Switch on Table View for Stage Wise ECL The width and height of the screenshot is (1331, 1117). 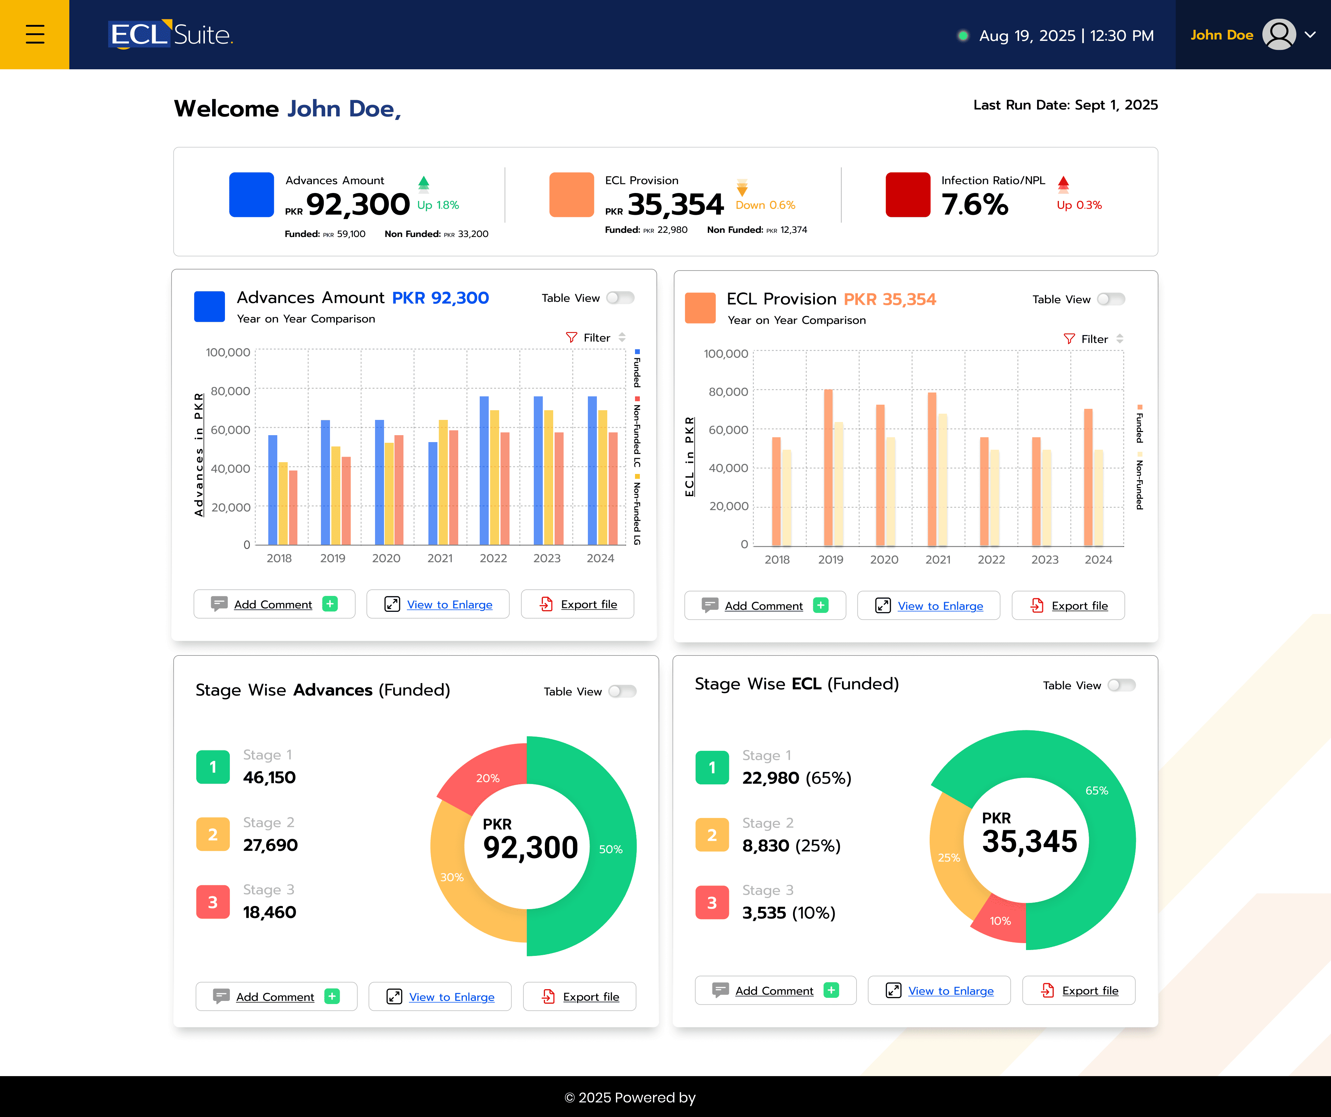[x=1121, y=685]
